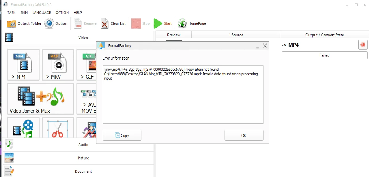370x177 pixels.
Task: Click Clear List in the toolbar
Action: 113,24
